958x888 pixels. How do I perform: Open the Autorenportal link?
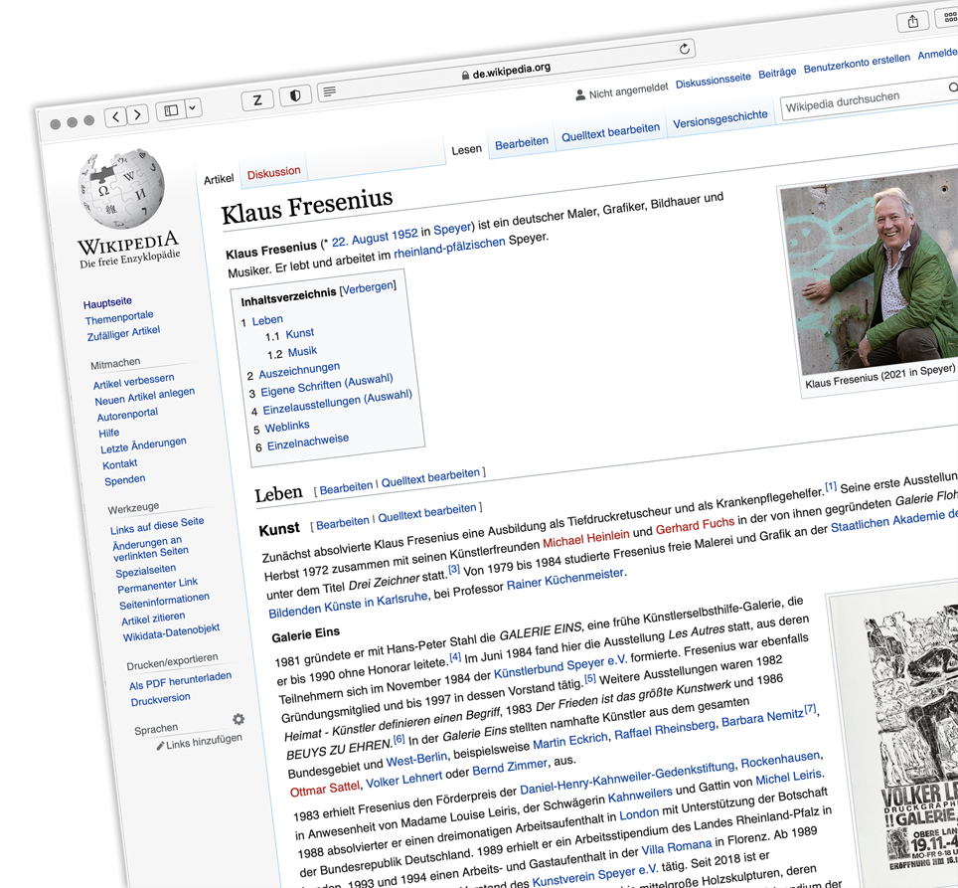click(127, 415)
